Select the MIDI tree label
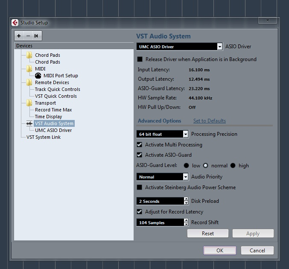 [40, 69]
